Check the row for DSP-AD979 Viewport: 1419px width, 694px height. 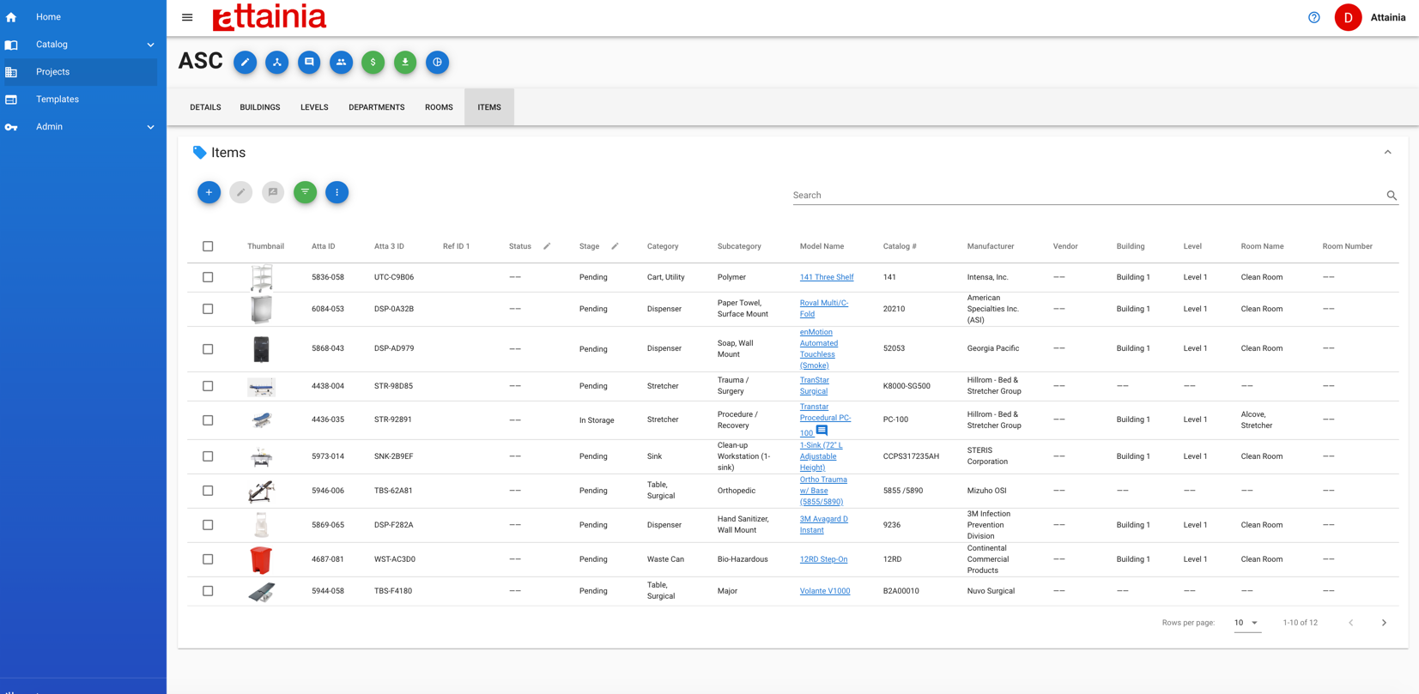tap(208, 349)
